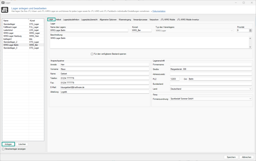The image size is (256, 161).
Task: Click the E-Mail input field
Action: tap(104, 87)
